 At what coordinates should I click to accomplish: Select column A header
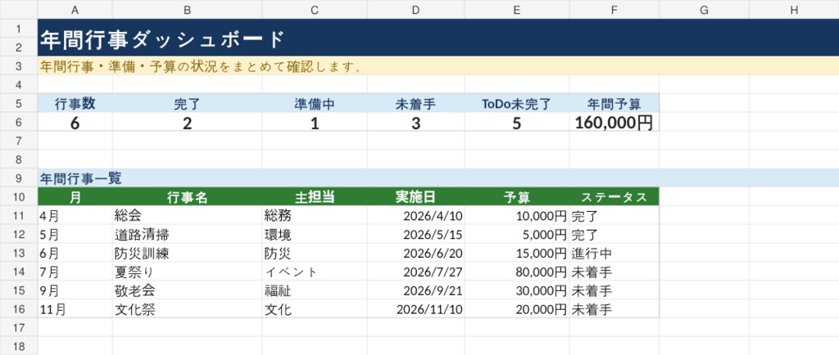point(75,9)
